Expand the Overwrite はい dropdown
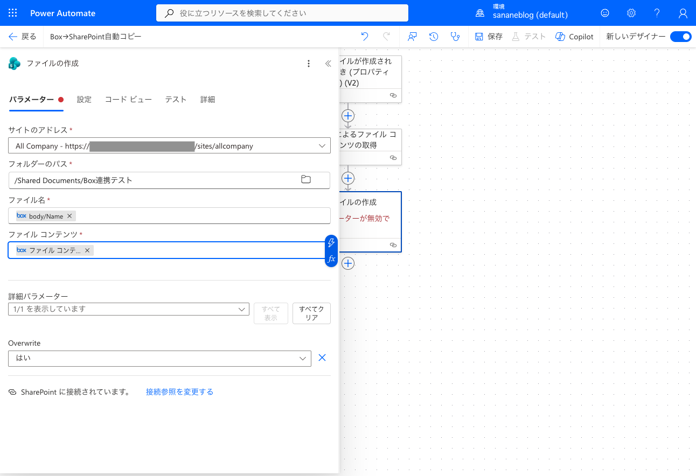Image resolution: width=696 pixels, height=476 pixels. click(303, 359)
